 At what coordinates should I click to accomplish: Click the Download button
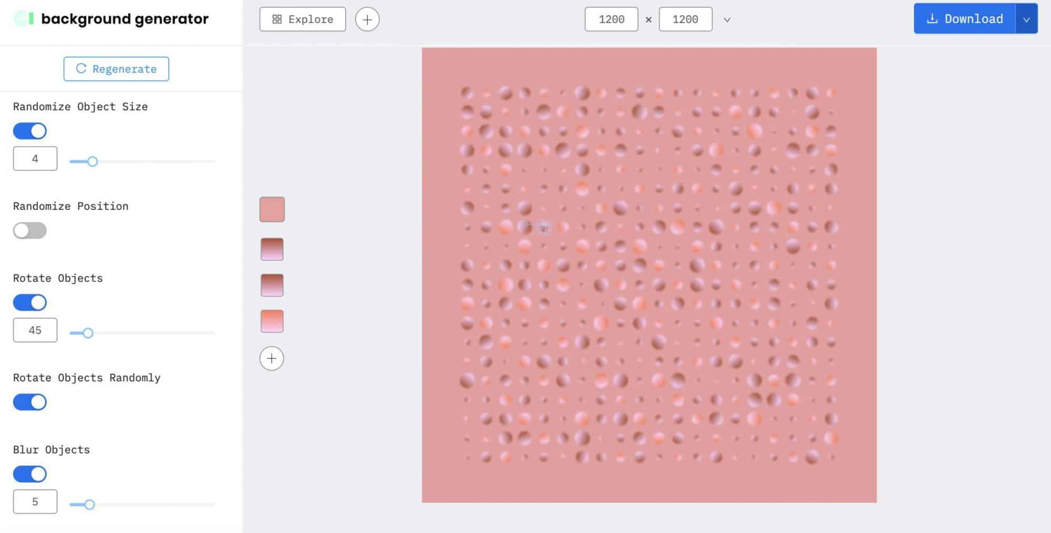pyautogui.click(x=964, y=19)
